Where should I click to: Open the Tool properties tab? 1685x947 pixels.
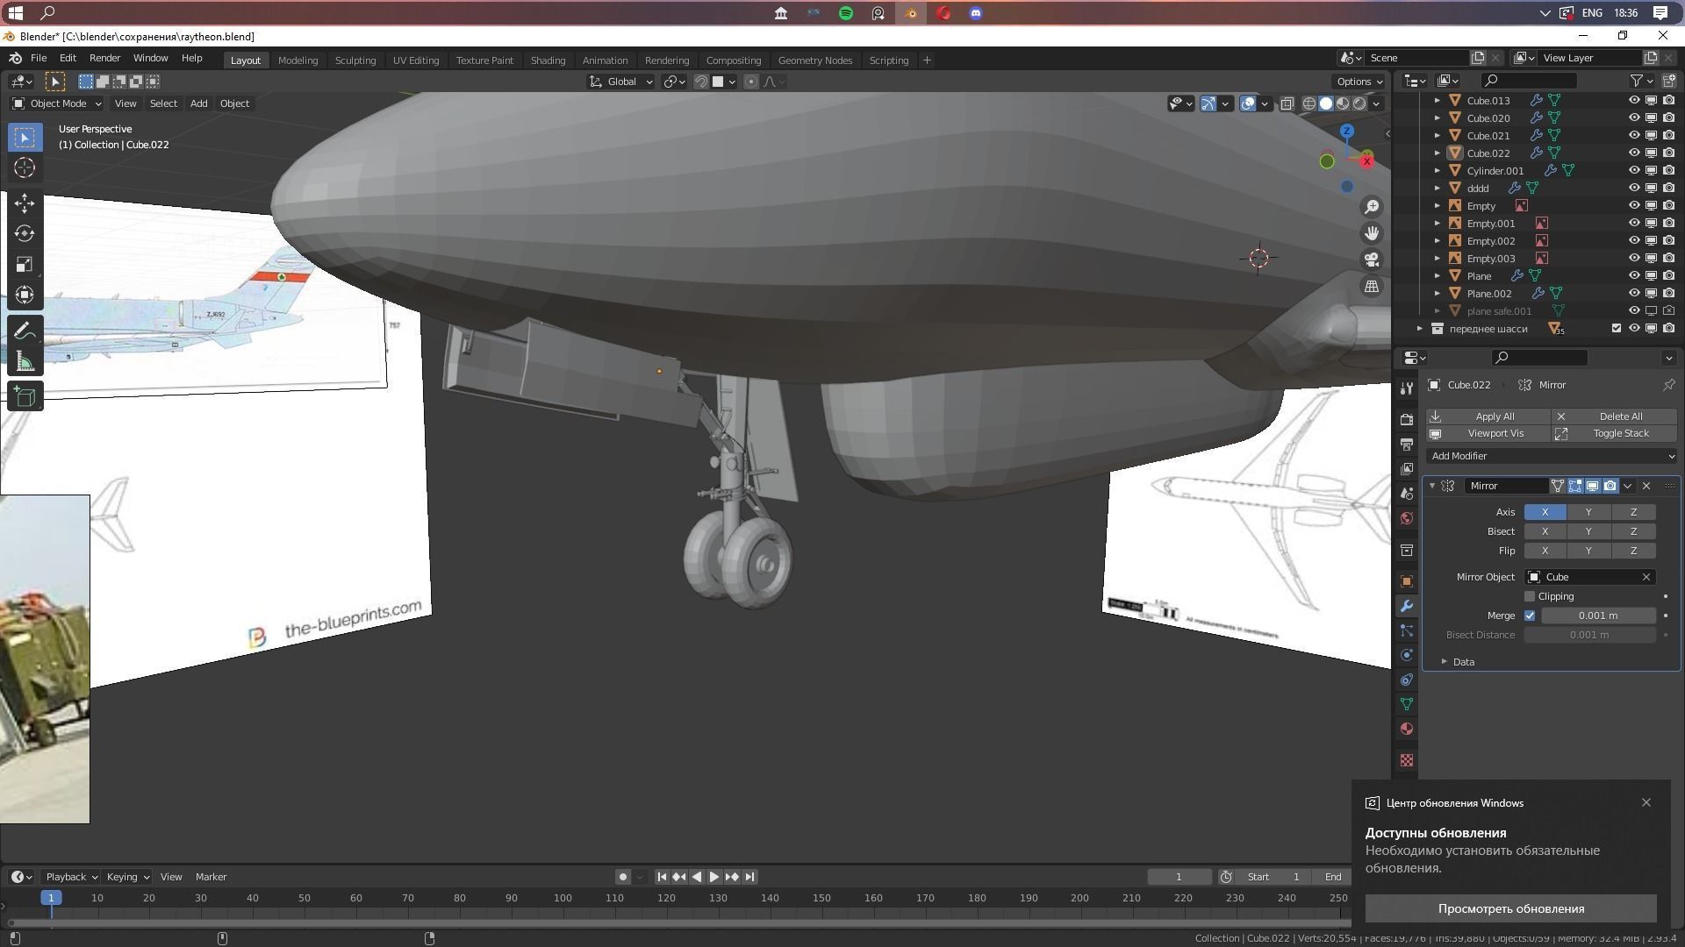[1407, 388]
